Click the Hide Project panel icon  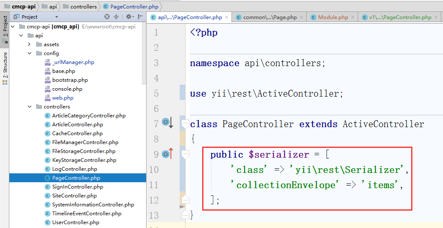coord(140,17)
